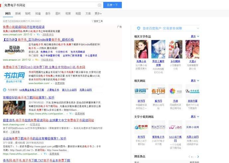Go to next page of 搜索热点

(198, 157)
